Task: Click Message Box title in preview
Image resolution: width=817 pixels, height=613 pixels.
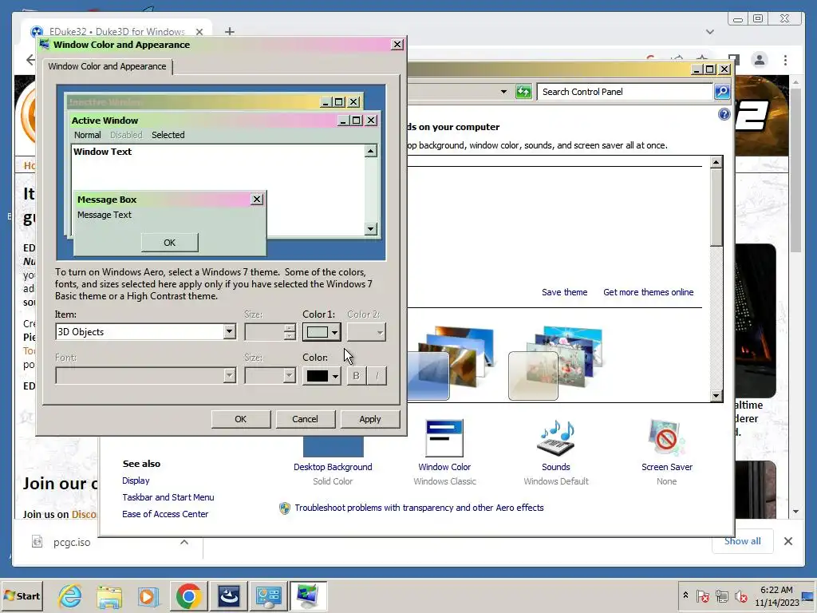Action: point(107,200)
